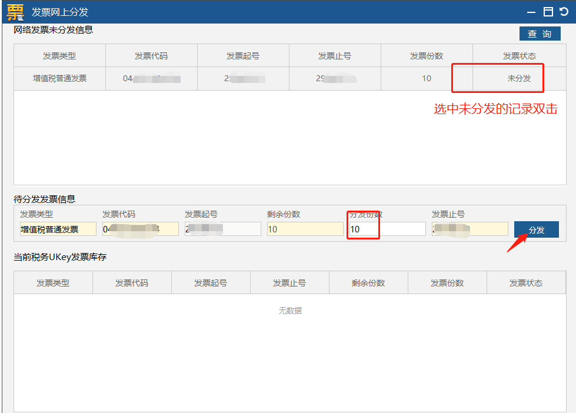The image size is (576, 413).
Task: Maximize the 发票网上分发 window
Action: [x=548, y=12]
